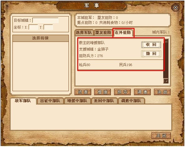The image size is (185, 147).
Task: Select the 在外驻防 tab
Action: (123, 33)
